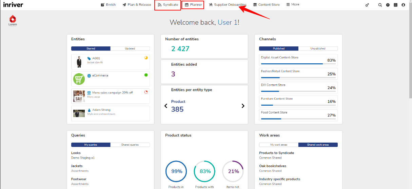Click the User 1 name in greeting
The height and width of the screenshot is (189, 412).
tap(228, 22)
